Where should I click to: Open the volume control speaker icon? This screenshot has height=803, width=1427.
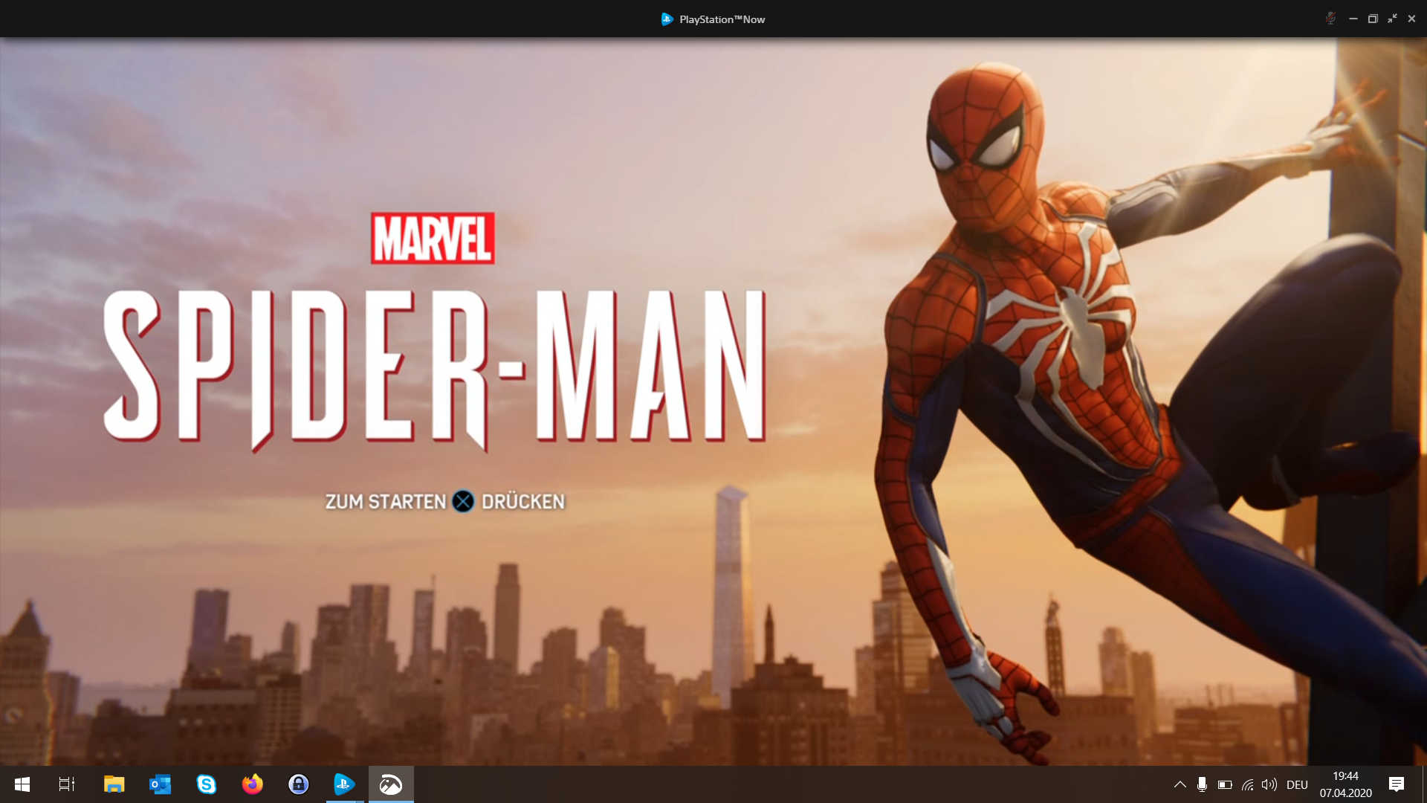1269,784
